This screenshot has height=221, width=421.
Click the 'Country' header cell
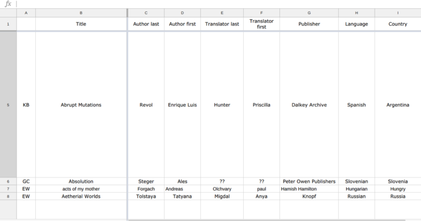click(x=398, y=24)
